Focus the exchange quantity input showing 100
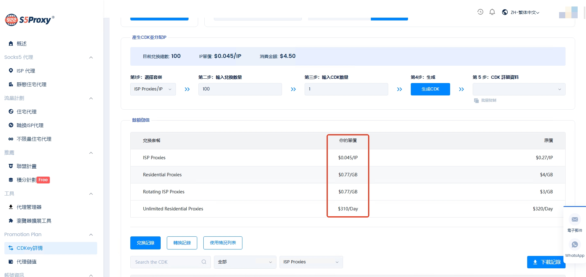 pos(240,89)
